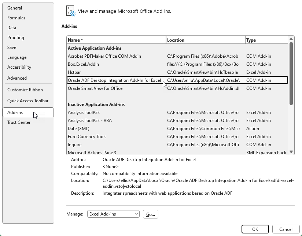Choose Oracle Smart View for Office entry

coord(95,88)
